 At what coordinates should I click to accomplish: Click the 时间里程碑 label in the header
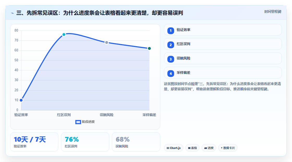(x=273, y=12)
